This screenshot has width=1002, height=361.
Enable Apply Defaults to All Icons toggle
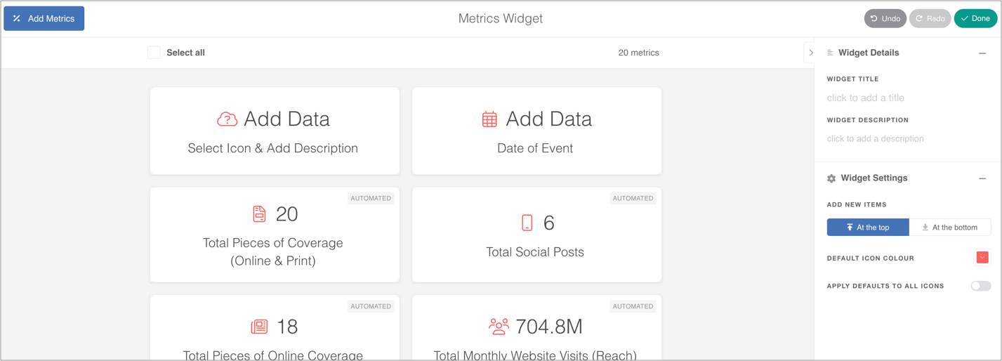click(x=980, y=286)
